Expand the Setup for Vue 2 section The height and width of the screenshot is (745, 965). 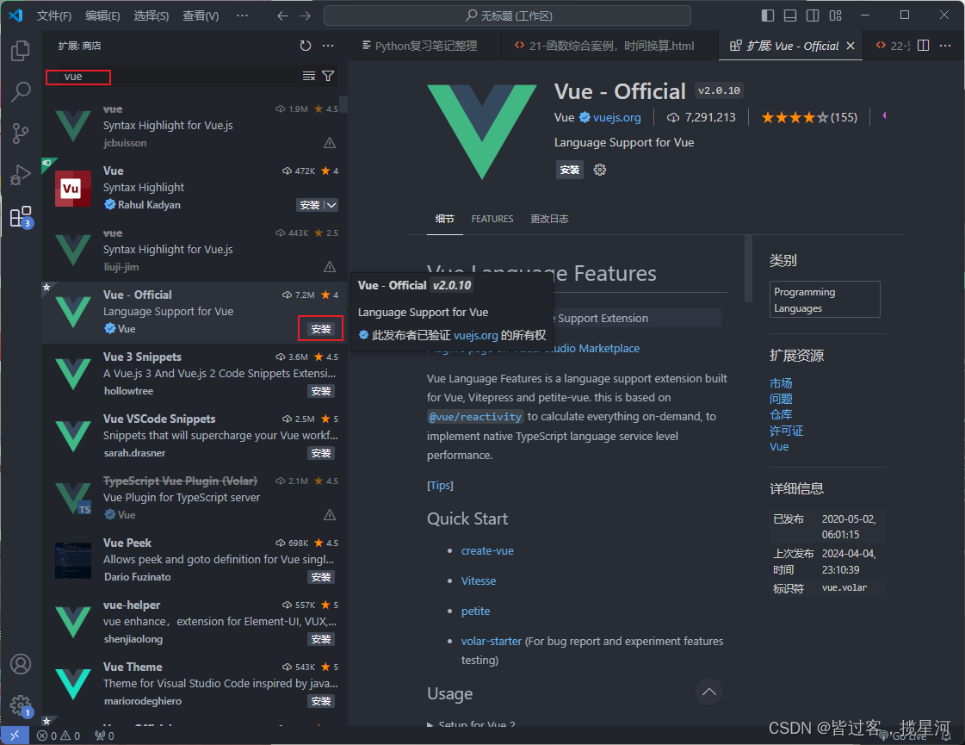pos(471,724)
